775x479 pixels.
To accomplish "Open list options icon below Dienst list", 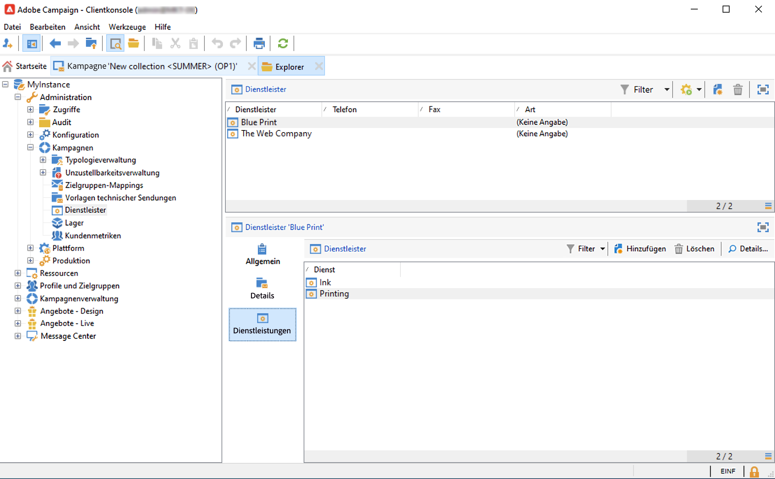I will pyautogui.click(x=768, y=456).
